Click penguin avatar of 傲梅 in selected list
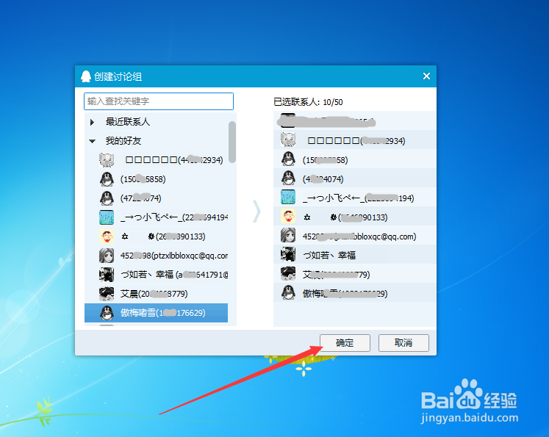Screen dimensions: 549x437 pyautogui.click(x=288, y=292)
